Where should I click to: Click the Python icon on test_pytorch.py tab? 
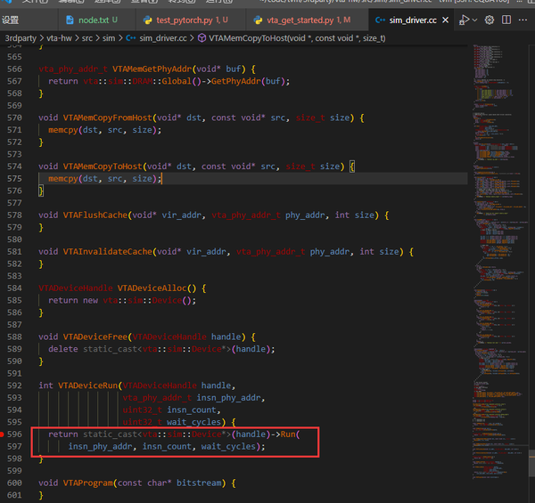click(x=147, y=20)
